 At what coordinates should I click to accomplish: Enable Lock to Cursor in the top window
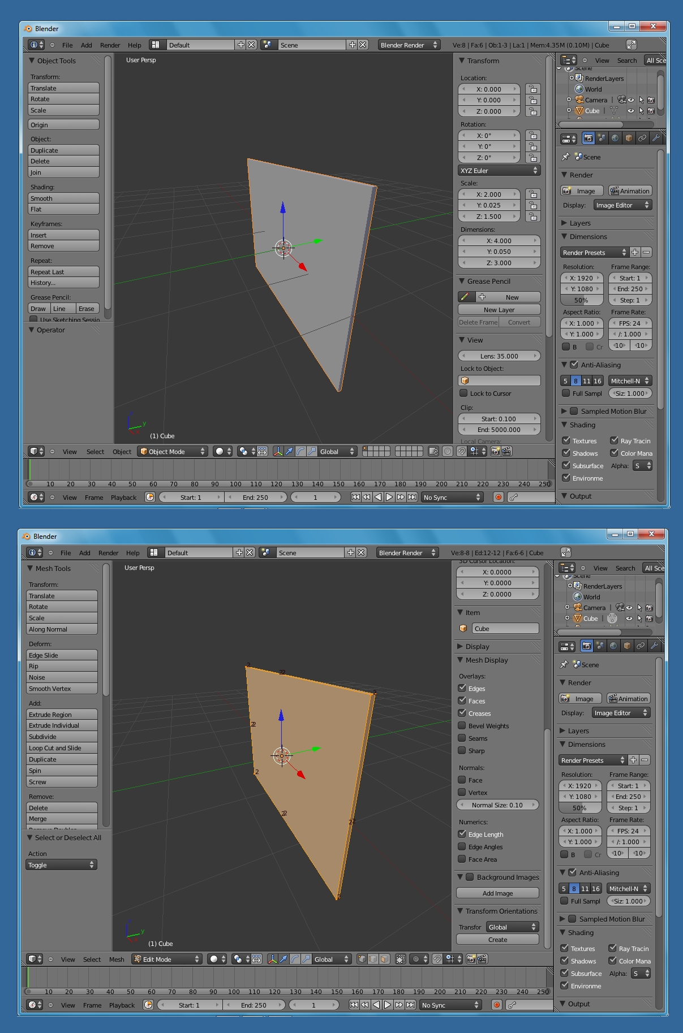463,393
